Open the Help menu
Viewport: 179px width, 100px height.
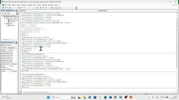tap(56, 5)
